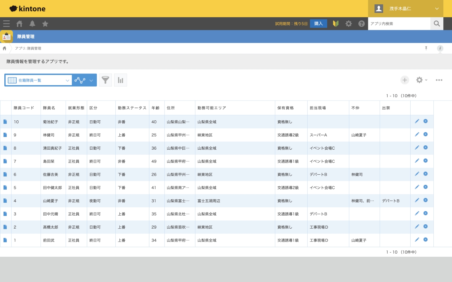The image size is (452, 282).
Task: Pin the app using the pushpin icon
Action: coord(426,48)
